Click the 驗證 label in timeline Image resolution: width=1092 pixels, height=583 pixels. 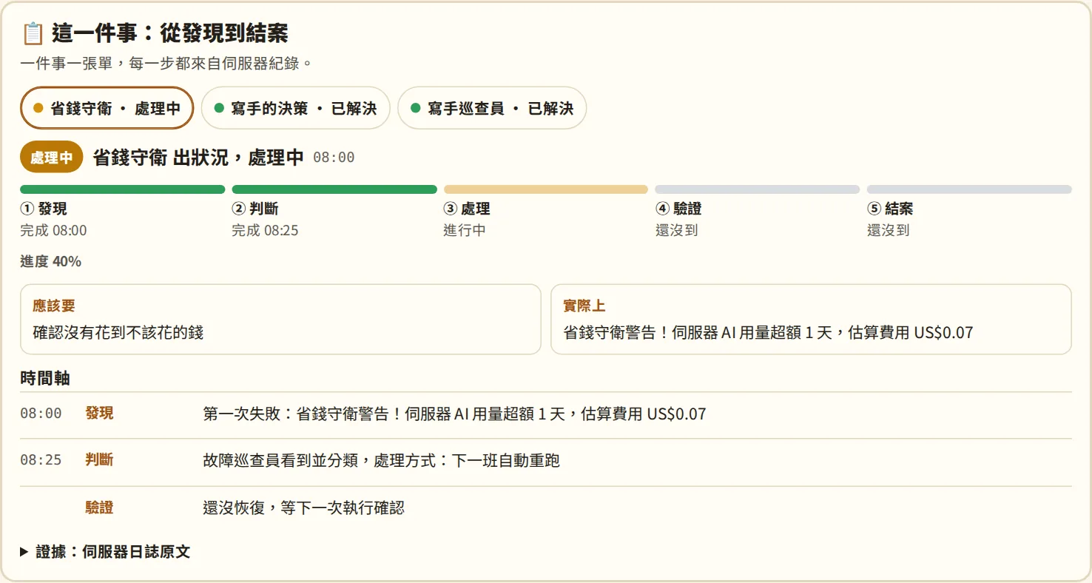click(99, 508)
